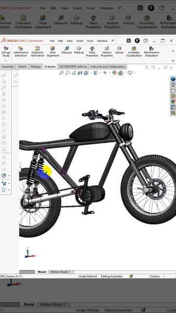Click the 'Under Defined' status text
Image resolution: width=176 pixels, height=313 pixels.
(88, 276)
